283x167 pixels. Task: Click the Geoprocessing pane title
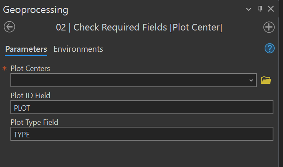point(35,9)
